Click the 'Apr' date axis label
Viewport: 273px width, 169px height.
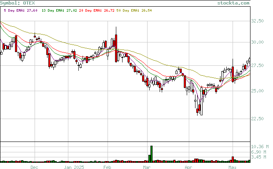[x=188, y=167]
